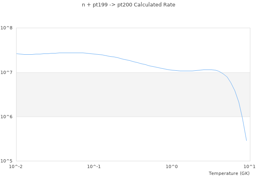The width and height of the screenshot is (258, 193).
Task: Click the blue calculated rate curve
Action: pyautogui.click(x=121, y=59)
